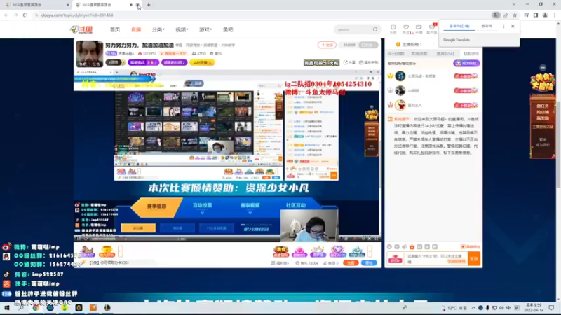Open the customer service headset icon

[432, 29]
